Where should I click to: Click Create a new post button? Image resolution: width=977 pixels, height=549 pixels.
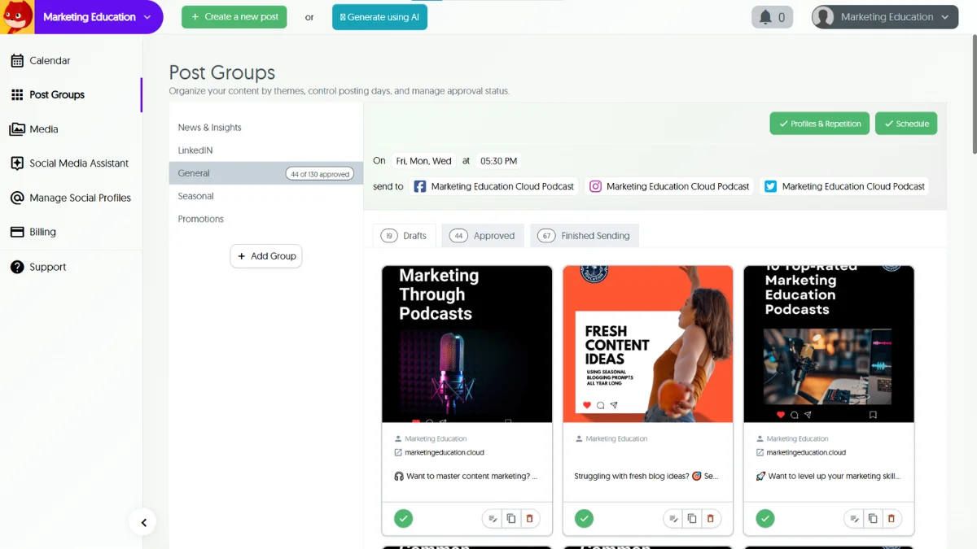(x=234, y=17)
